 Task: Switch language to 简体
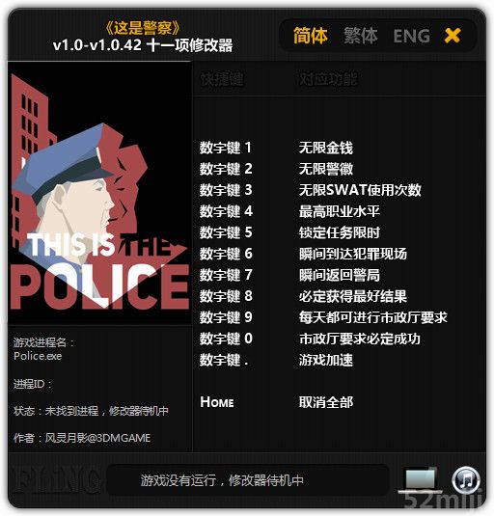(311, 36)
